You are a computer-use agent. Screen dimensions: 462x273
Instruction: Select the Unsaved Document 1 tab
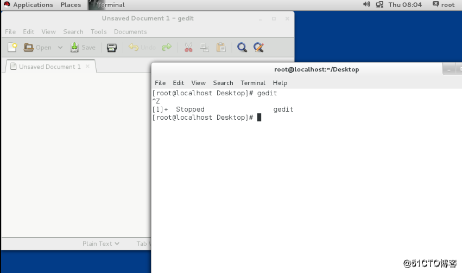(x=50, y=67)
